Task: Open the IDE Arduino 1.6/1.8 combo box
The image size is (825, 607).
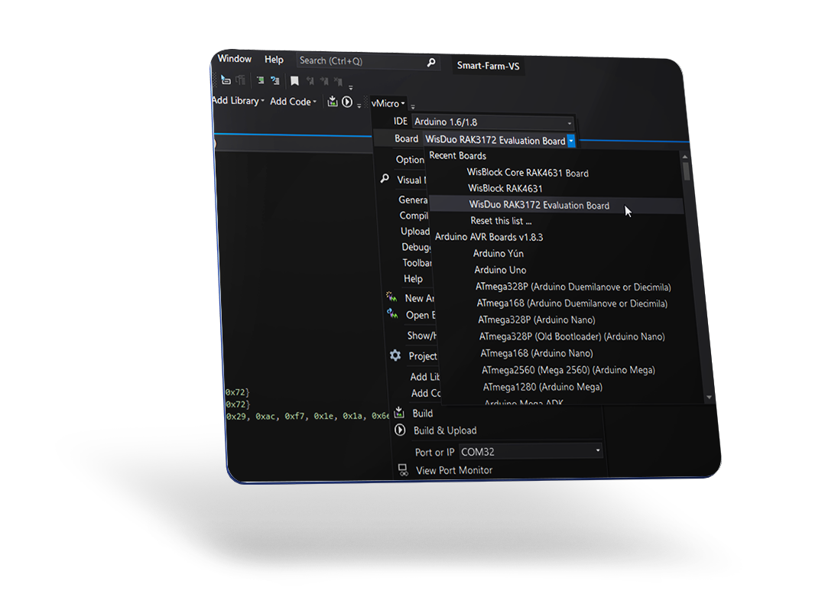Action: (x=493, y=122)
